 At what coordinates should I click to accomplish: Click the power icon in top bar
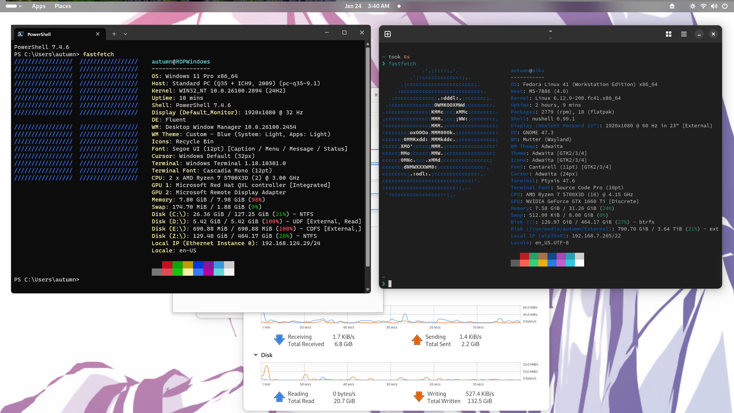pyautogui.click(x=724, y=6)
